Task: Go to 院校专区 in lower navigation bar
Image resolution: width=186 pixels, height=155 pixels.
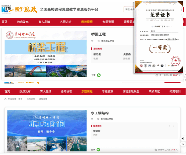Action: point(154,91)
